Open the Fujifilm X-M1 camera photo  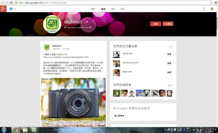pyautogui.click(x=74, y=102)
